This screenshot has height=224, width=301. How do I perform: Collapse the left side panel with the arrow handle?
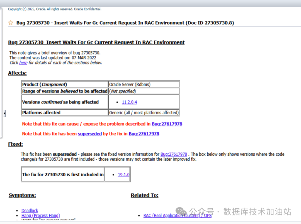click(4, 113)
